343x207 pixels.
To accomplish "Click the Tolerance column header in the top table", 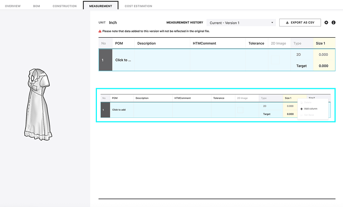I will coord(256,44).
